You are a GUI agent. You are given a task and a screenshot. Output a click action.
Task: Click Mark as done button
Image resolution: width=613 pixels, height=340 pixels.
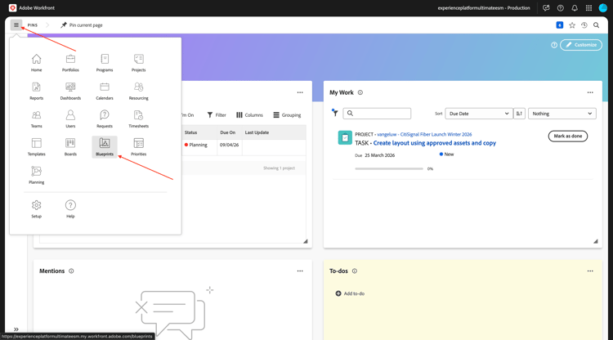point(568,136)
